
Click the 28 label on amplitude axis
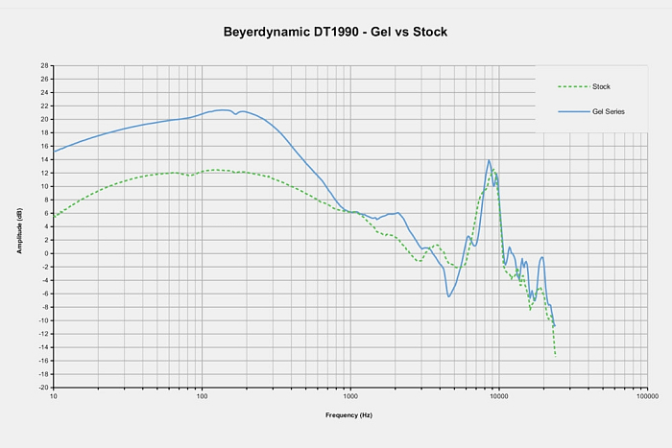pyautogui.click(x=44, y=65)
